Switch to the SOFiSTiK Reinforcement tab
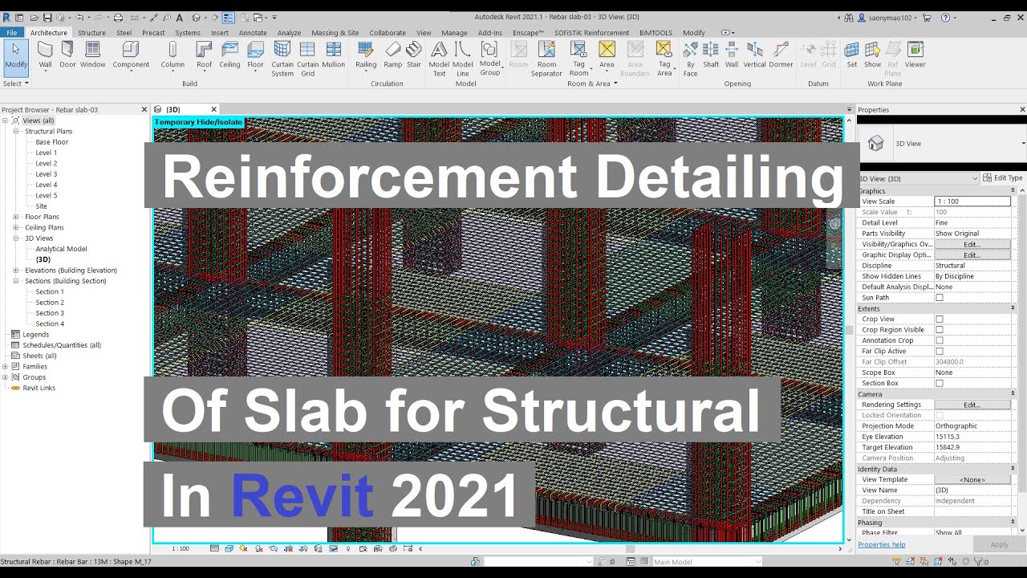Viewport: 1027px width, 578px height. pyautogui.click(x=591, y=33)
